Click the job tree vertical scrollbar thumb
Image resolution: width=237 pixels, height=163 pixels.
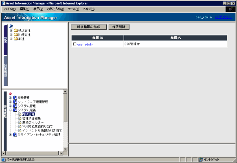tap(65, 108)
